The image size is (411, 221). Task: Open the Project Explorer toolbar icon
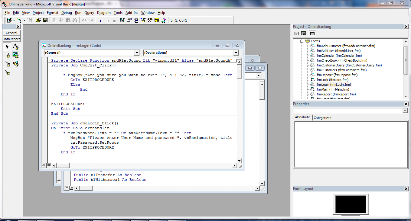(x=122, y=20)
